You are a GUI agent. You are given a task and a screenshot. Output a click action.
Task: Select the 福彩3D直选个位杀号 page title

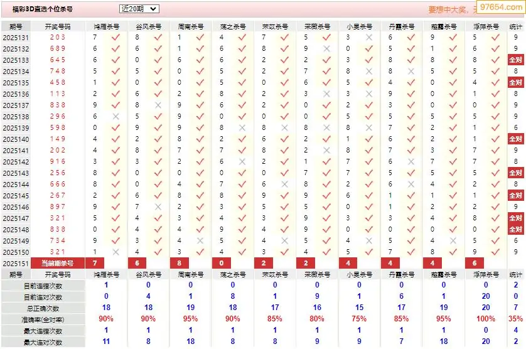(43, 9)
